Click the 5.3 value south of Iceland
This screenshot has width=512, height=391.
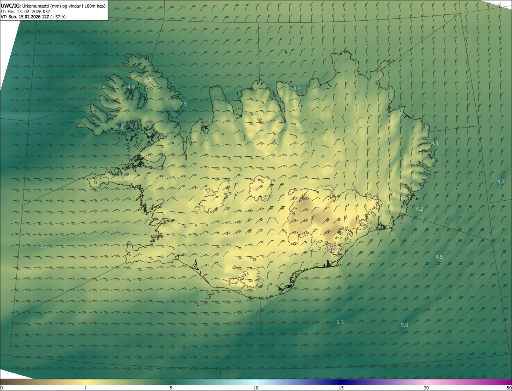coord(340,322)
